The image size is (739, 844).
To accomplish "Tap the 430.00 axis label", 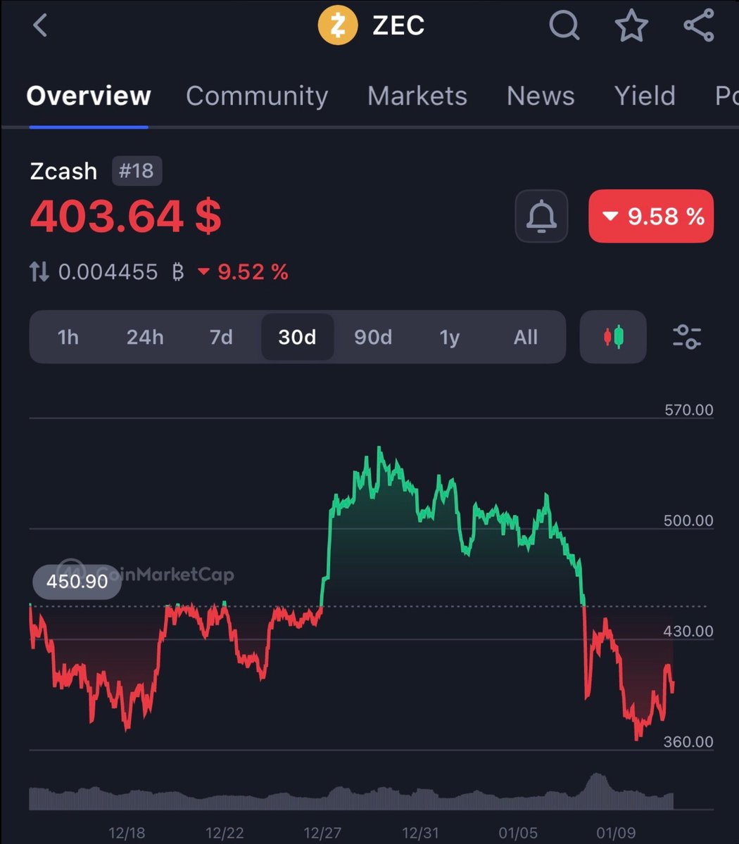I will (689, 632).
